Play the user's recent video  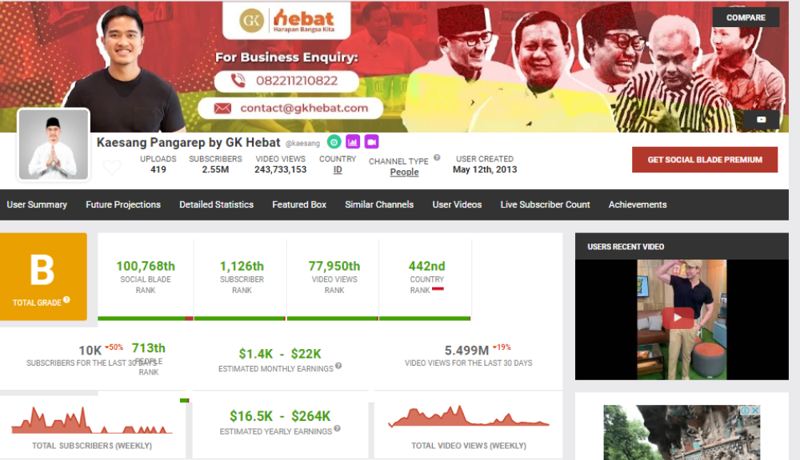pyautogui.click(x=678, y=318)
